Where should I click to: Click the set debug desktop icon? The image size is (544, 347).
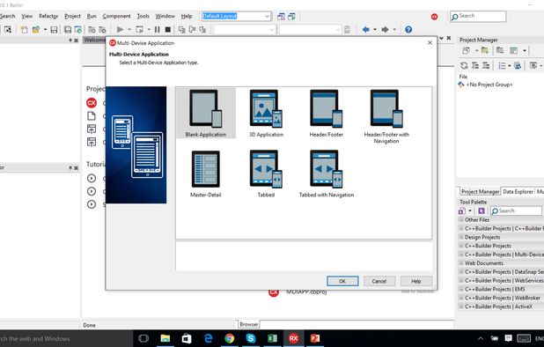point(291,17)
